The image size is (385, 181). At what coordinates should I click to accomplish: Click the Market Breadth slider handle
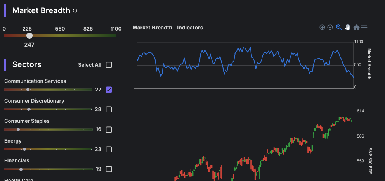point(29,36)
